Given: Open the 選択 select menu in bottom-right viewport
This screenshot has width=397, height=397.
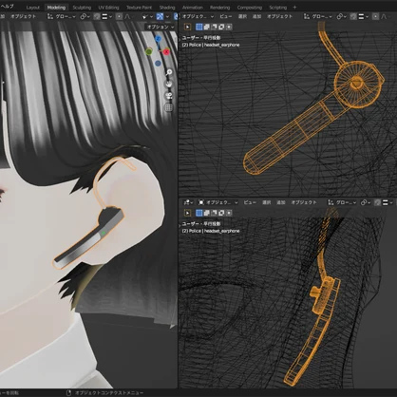Looking at the screenshot, I should [x=267, y=202].
